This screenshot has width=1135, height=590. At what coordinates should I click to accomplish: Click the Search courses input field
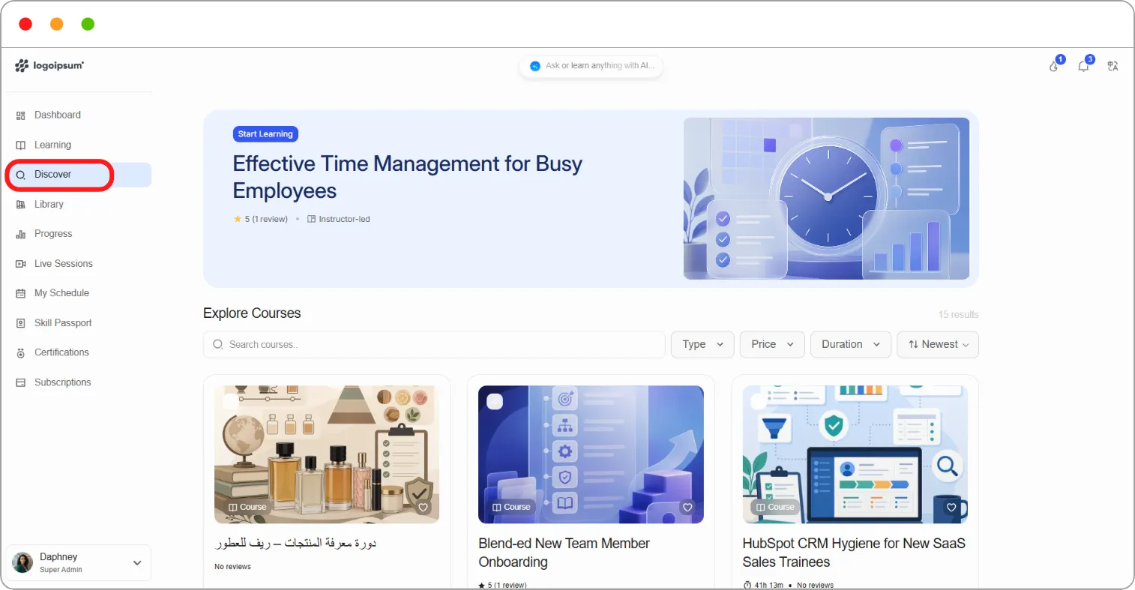click(x=434, y=345)
